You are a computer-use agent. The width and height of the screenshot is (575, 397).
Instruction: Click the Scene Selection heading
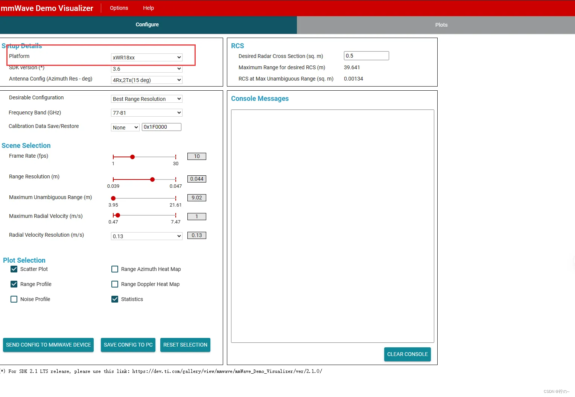pyautogui.click(x=26, y=146)
